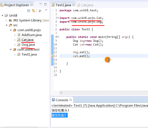The height and width of the screenshot is (128, 148).
Task: Click the Cat cat=new Cat() statement
Action: coord(88,45)
